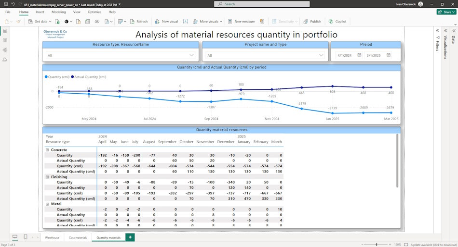The width and height of the screenshot is (458, 247).
Task: Open the file name dropdown arrow in title bar
Action: click(x=120, y=5)
